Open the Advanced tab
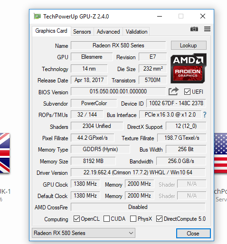 coord(108,32)
